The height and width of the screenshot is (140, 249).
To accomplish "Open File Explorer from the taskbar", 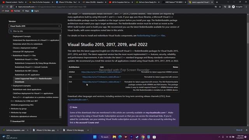I will (x=114, y=137).
